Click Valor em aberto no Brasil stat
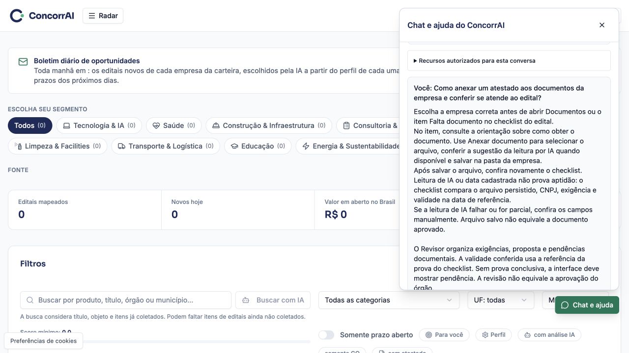629x353 pixels. pos(360,210)
